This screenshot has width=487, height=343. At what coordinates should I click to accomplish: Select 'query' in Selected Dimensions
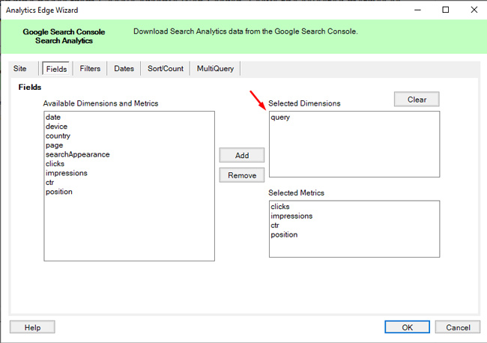click(280, 118)
